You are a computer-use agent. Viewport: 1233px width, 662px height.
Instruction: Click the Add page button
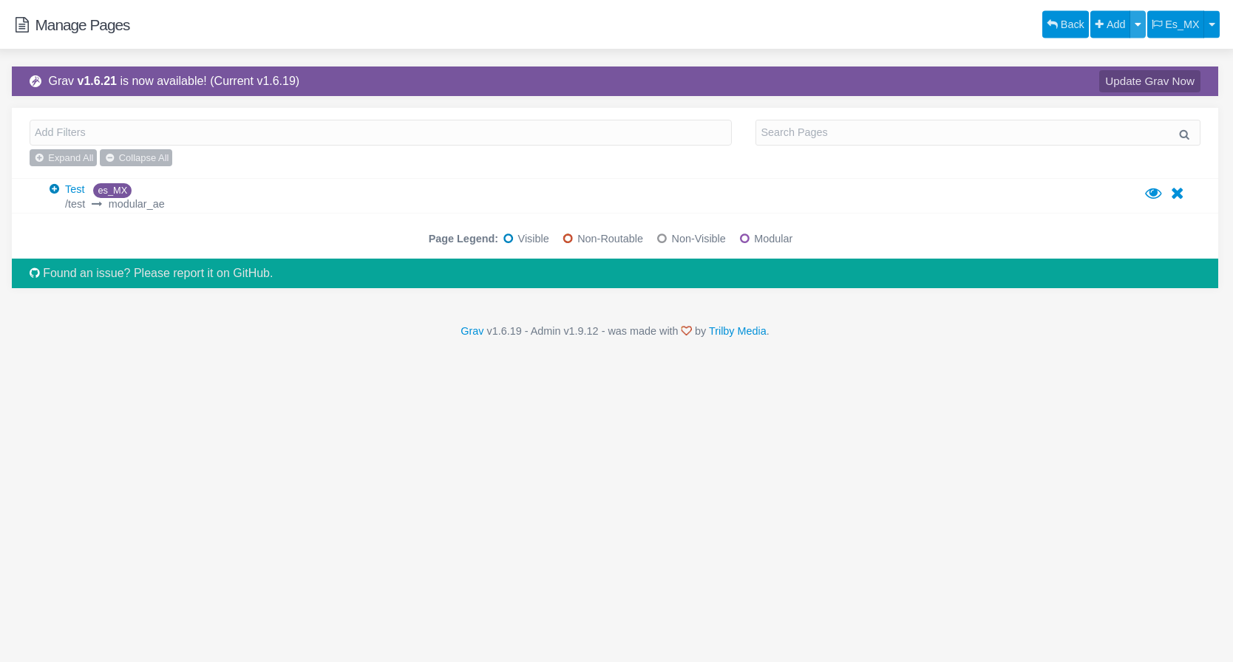pyautogui.click(x=1110, y=24)
